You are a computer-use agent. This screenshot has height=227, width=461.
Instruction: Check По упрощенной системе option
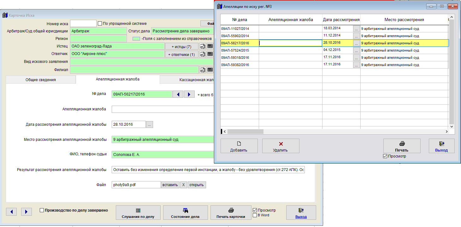click(x=100, y=23)
